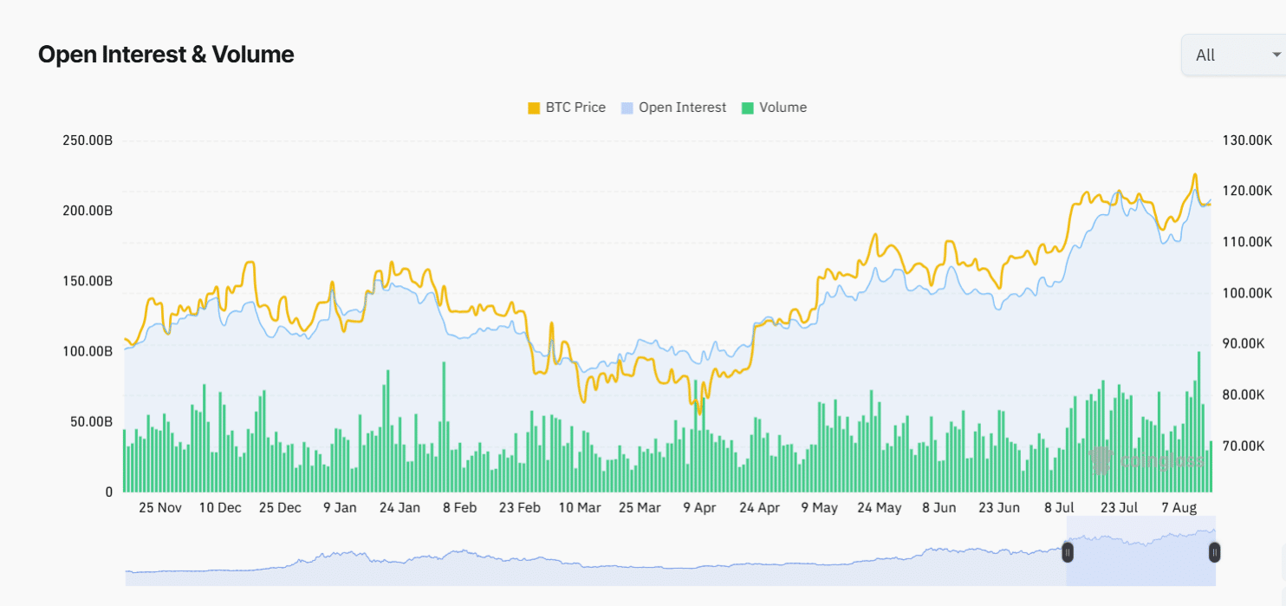Screen dimensions: 1286x606
Task: Toggle the Open Interest series visibility
Action: (674, 107)
